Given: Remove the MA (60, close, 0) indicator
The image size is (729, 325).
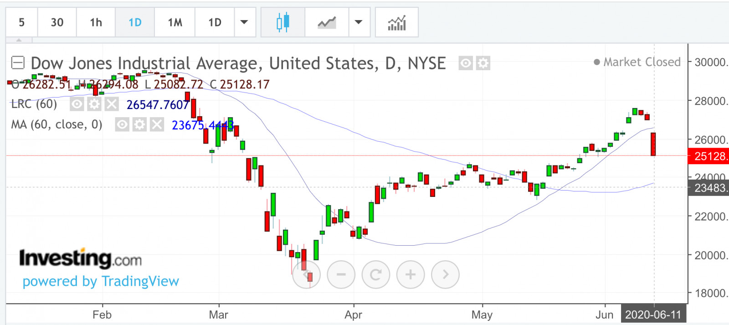Looking at the screenshot, I should [x=157, y=124].
